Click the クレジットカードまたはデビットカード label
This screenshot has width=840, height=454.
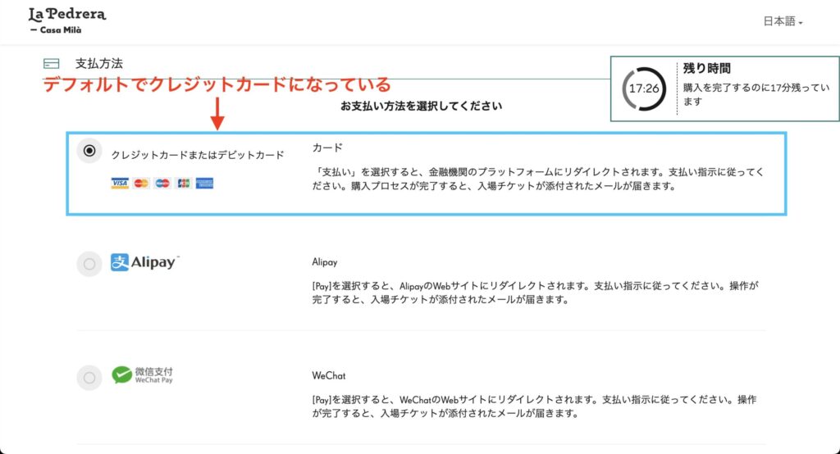pyautogui.click(x=198, y=155)
